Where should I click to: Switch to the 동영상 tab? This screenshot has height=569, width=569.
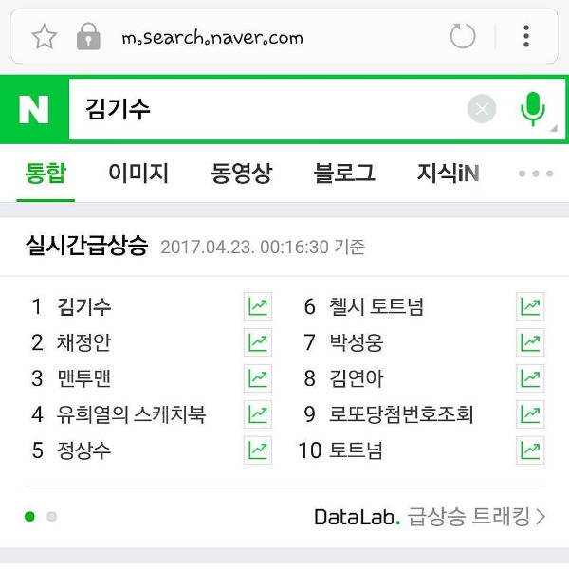coord(241,174)
